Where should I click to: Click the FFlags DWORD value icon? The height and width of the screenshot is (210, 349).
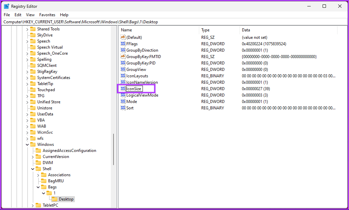pyautogui.click(x=123, y=44)
